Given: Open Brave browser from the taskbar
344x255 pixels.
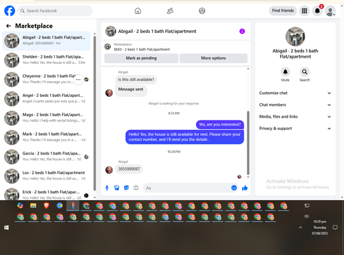Looking at the screenshot, I should 46,206.
